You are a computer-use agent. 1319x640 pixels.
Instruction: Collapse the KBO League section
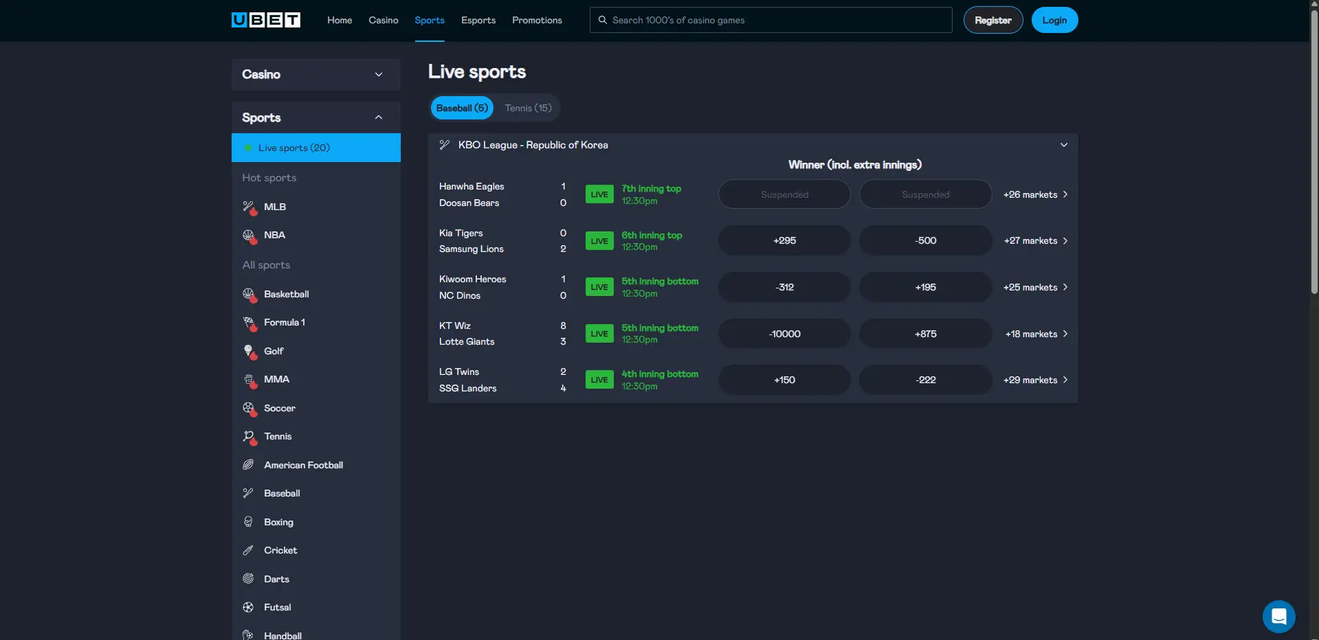point(1063,145)
